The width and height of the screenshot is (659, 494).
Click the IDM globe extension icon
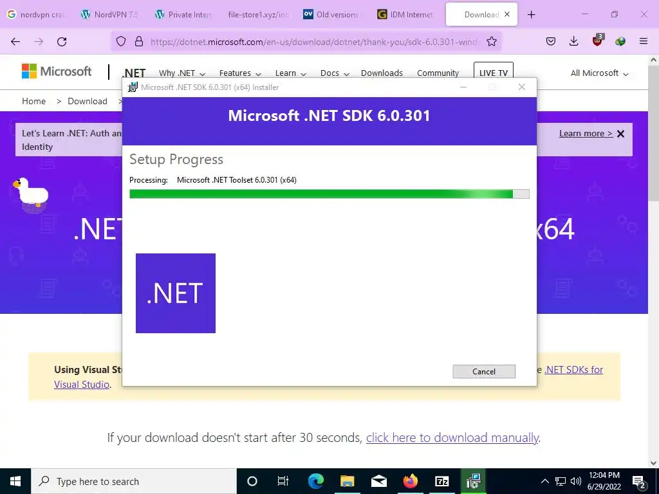620,41
